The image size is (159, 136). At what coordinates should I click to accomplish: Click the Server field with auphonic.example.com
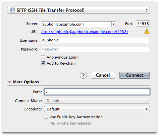pos(76,24)
